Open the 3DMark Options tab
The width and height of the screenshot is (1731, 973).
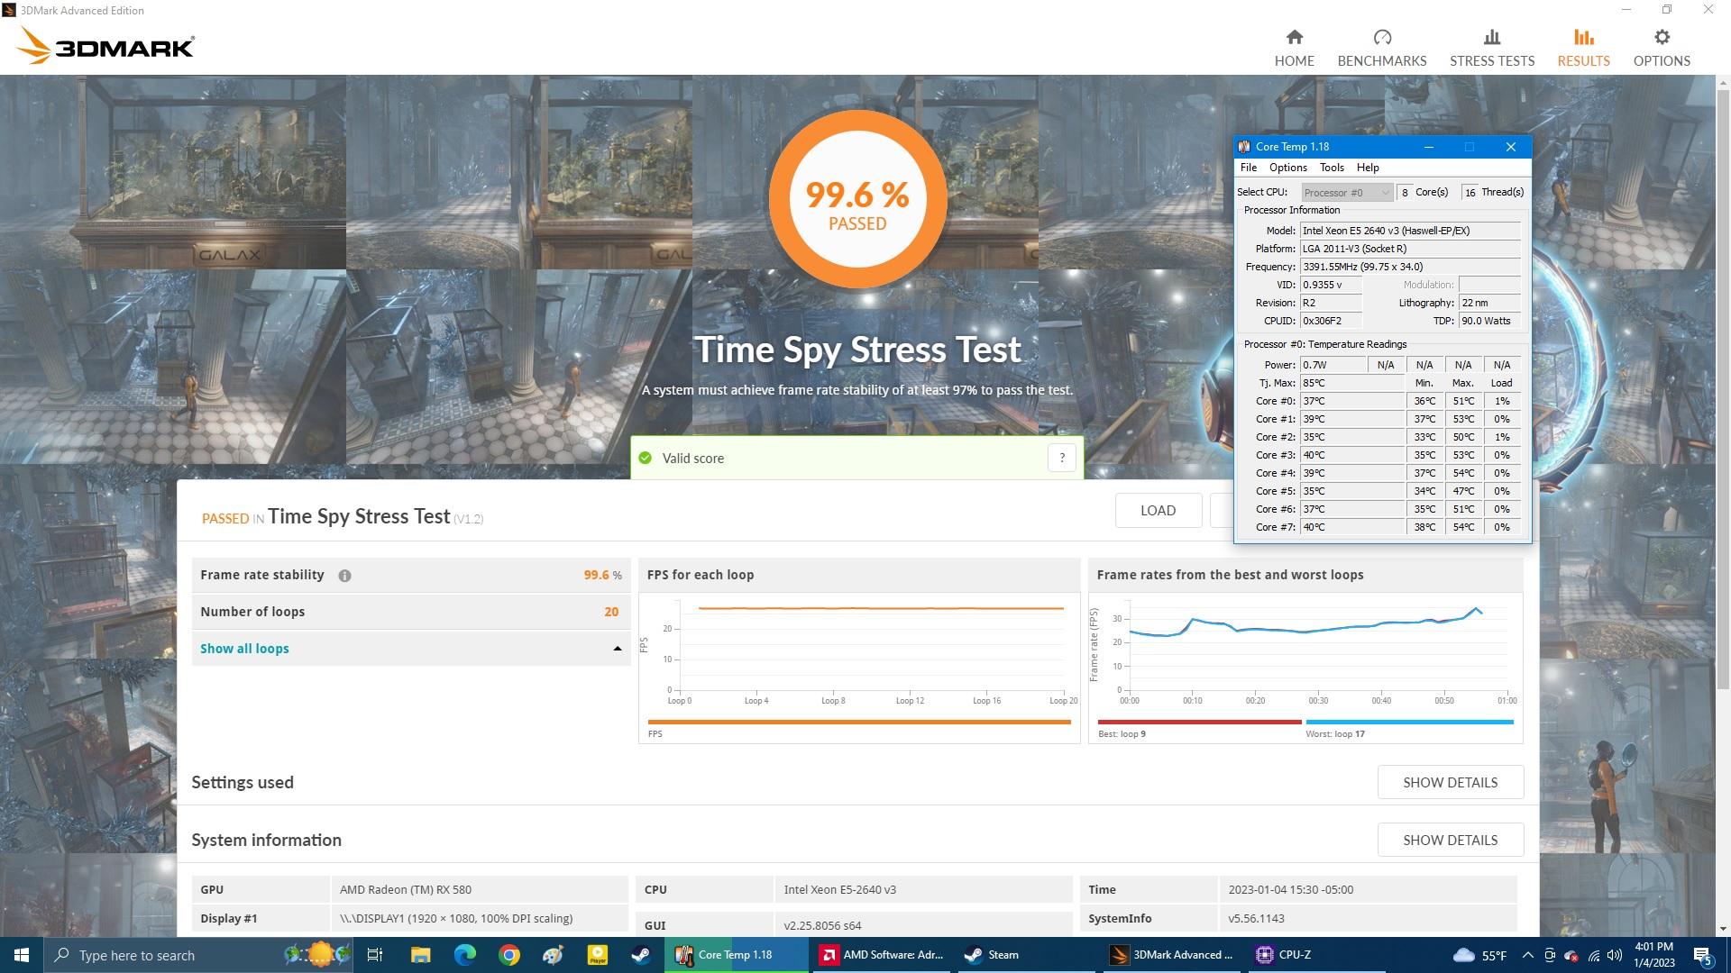1662,48
